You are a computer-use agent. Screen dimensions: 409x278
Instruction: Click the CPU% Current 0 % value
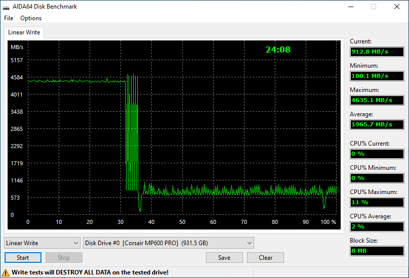(x=377, y=154)
